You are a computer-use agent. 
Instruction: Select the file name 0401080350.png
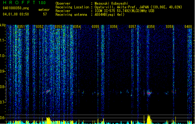tap(16, 8)
